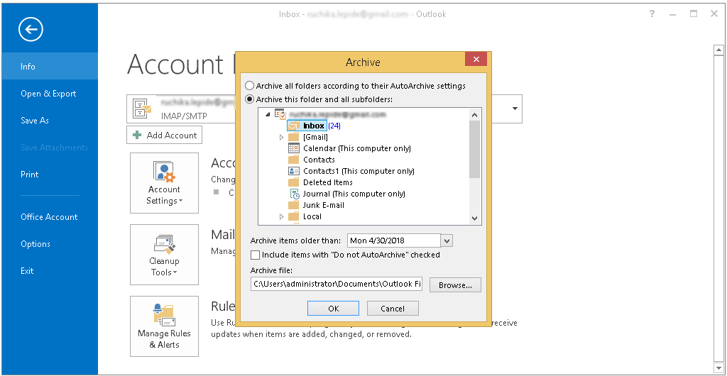Click the IMAP/SMTP account type text
727x376 pixels.
(184, 116)
